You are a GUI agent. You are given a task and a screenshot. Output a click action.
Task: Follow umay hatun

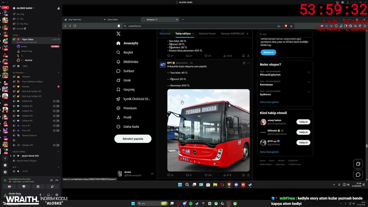tap(303, 122)
